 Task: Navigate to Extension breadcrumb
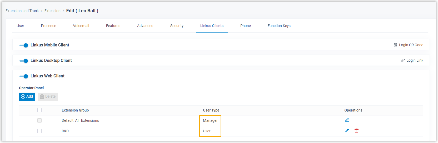coord(52,11)
